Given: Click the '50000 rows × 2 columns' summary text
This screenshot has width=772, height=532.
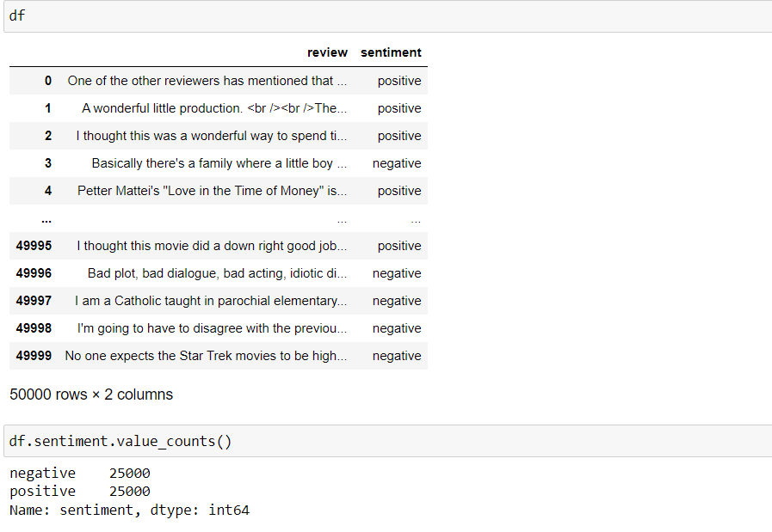Looking at the screenshot, I should 91,394.
